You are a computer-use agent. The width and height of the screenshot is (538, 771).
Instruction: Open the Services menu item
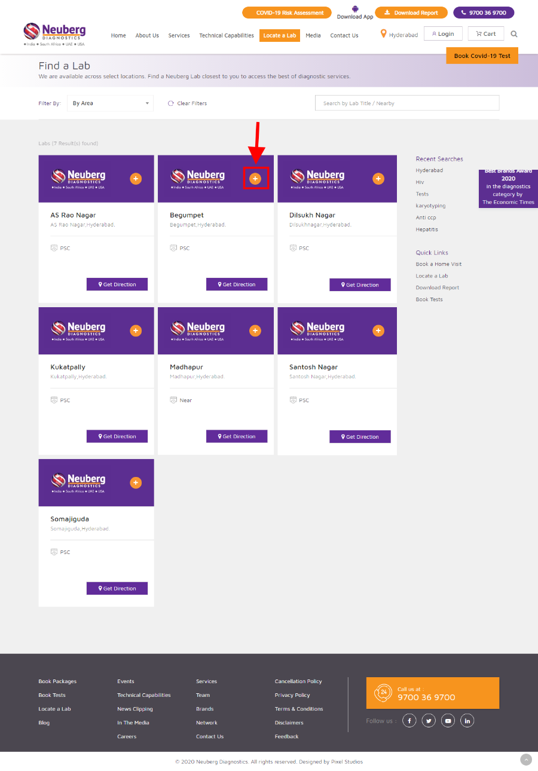(179, 35)
